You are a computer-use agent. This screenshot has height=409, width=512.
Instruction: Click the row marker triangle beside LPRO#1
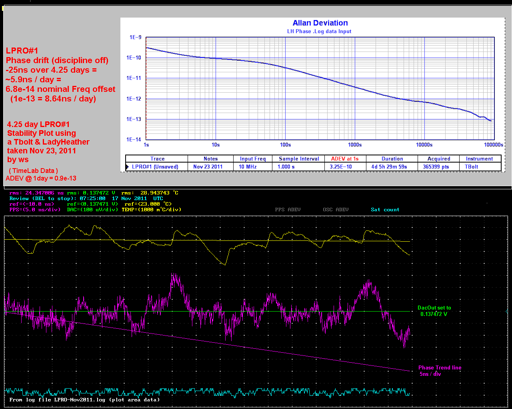(128, 167)
